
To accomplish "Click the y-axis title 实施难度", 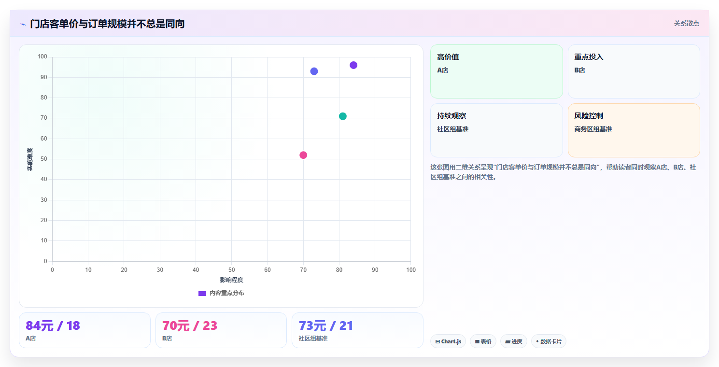I will click(x=30, y=159).
